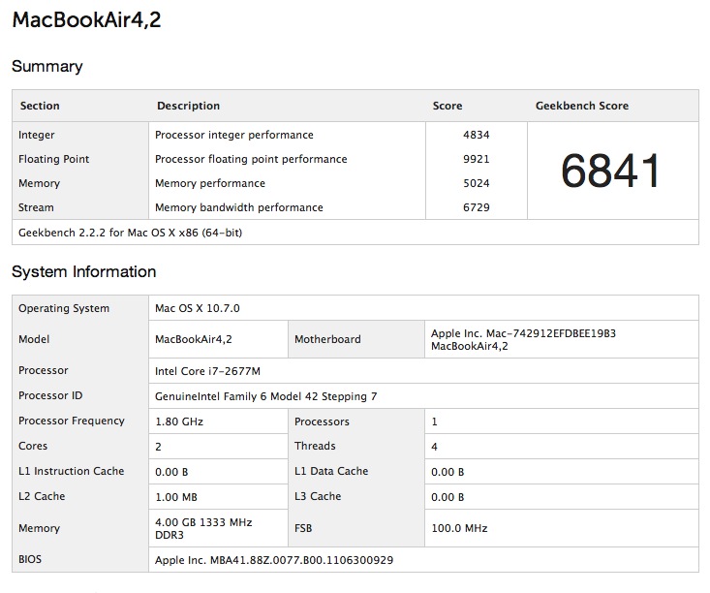Click the integer score 4834
This screenshot has width=710, height=593.
tap(477, 135)
